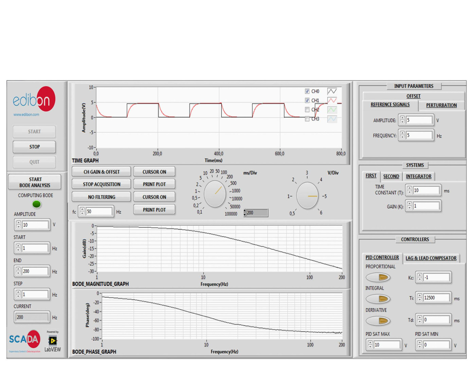Image resolution: width=473 pixels, height=382 pixels.
Task: Check the CH3 channel checkbox
Action: [x=307, y=119]
